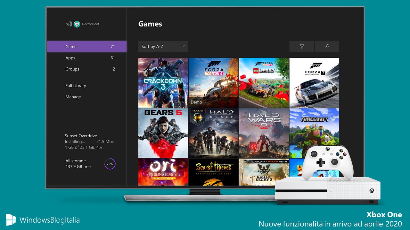Open the search magnifier button
Image resolution: width=410 pixels, height=230 pixels.
[x=327, y=46]
